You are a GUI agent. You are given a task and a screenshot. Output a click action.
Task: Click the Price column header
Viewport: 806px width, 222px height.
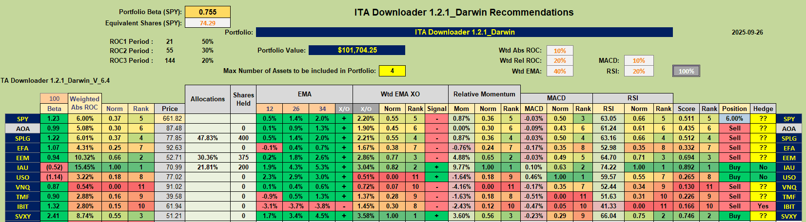point(170,109)
